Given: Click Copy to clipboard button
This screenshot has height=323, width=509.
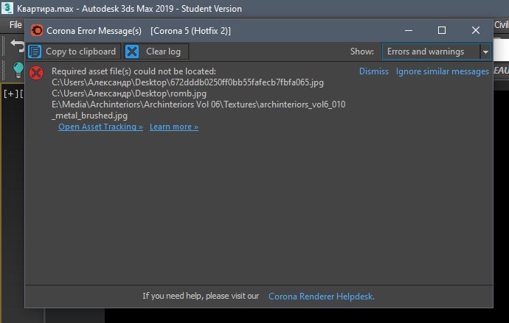Looking at the screenshot, I should coord(74,52).
